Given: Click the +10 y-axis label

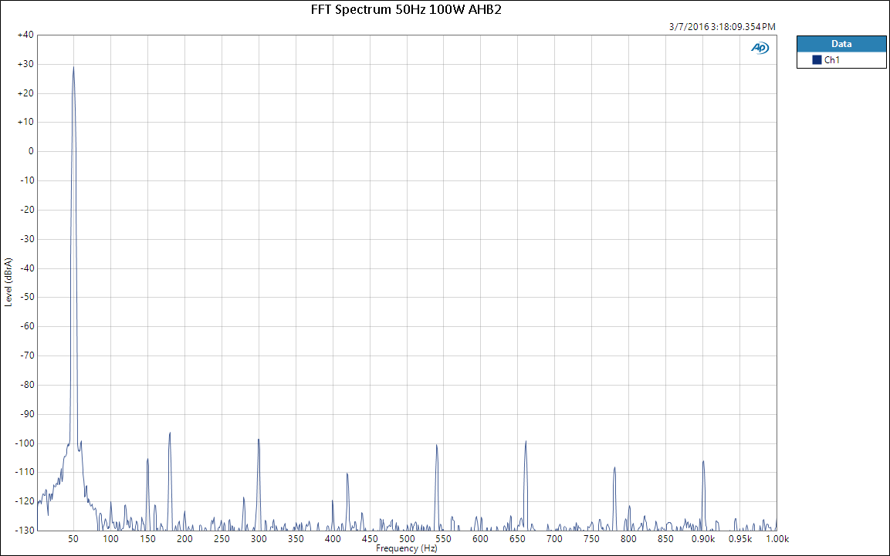Looking at the screenshot, I should (x=25, y=122).
